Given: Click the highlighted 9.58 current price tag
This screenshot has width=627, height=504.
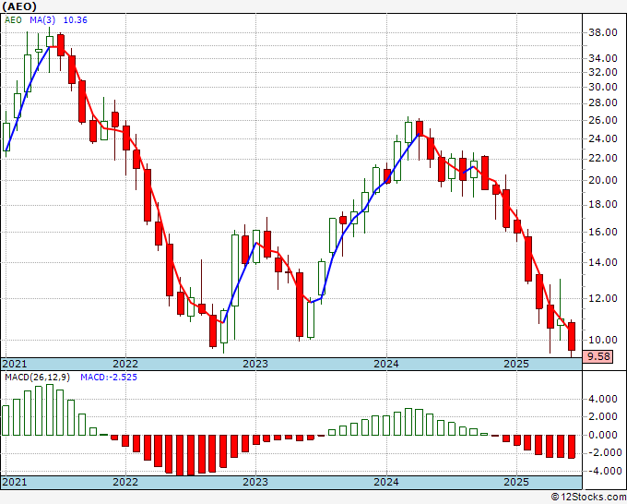Looking at the screenshot, I should (597, 356).
